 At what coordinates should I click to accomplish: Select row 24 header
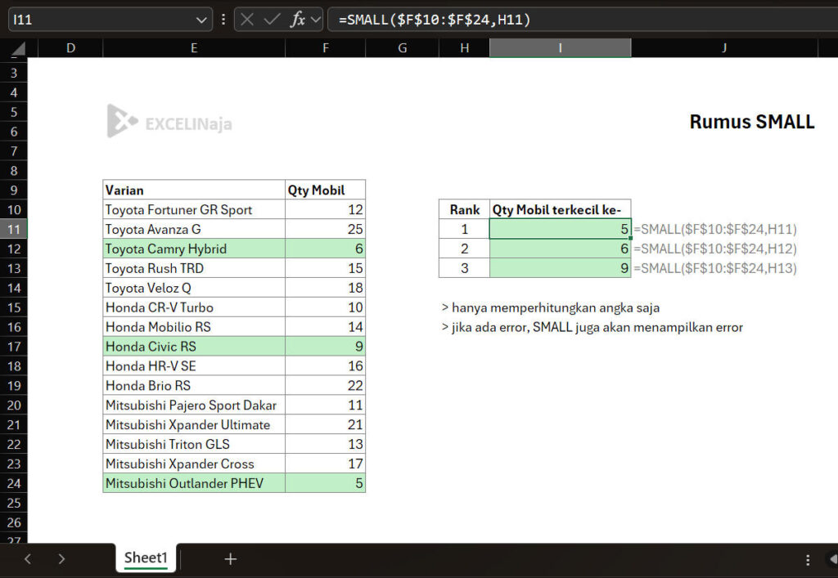click(x=14, y=483)
